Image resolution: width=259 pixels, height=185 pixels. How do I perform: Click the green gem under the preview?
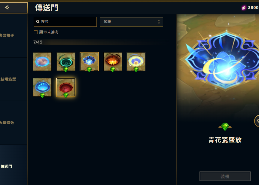click(x=225, y=126)
